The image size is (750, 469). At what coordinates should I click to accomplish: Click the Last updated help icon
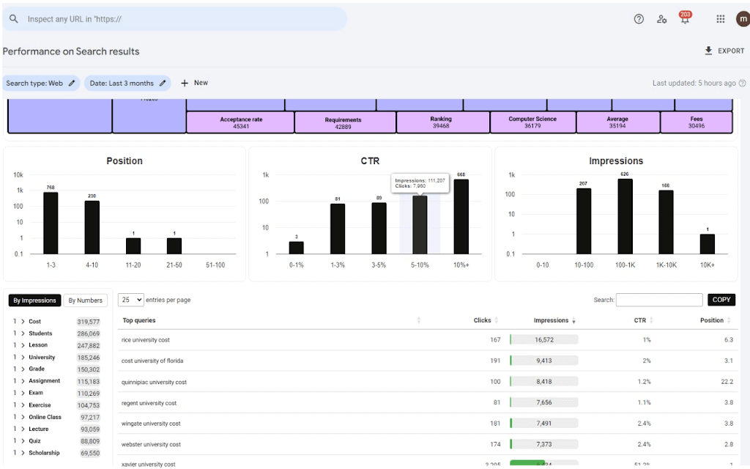742,84
